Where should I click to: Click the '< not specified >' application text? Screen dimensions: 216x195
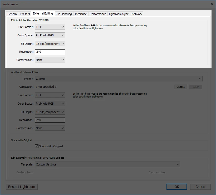46,87
